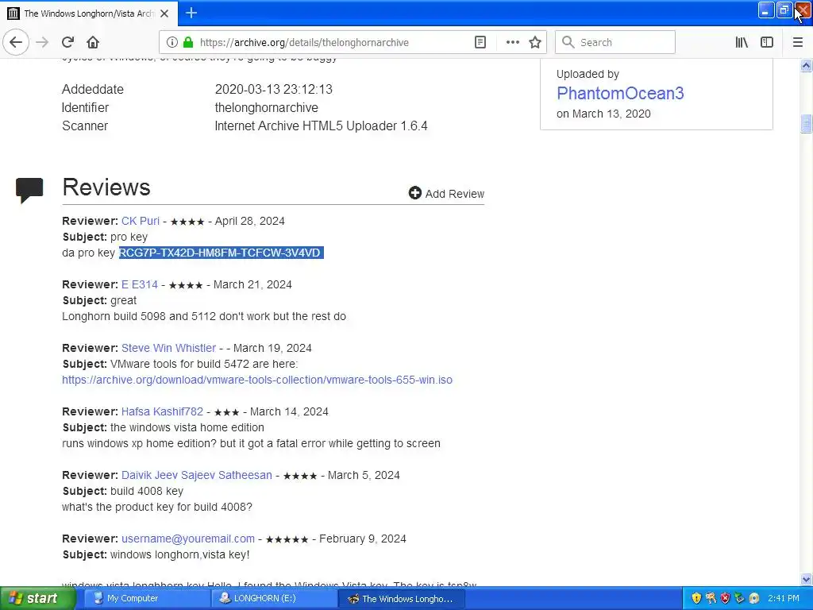Viewport: 813px width, 610px height.
Task: Toggle reader view icon
Action: (480, 42)
